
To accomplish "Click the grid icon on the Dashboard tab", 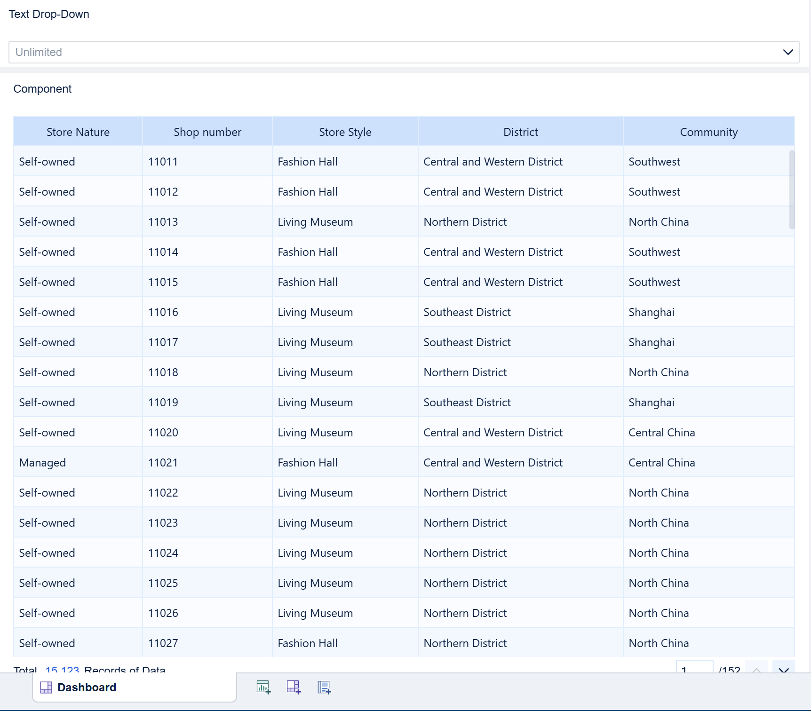I will point(46,687).
